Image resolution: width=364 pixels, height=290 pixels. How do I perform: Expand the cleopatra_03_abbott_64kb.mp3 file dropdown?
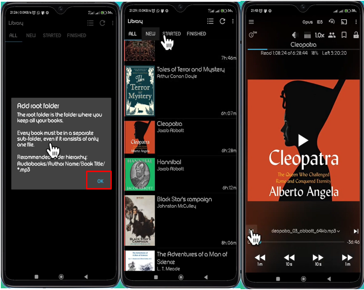pos(305,231)
